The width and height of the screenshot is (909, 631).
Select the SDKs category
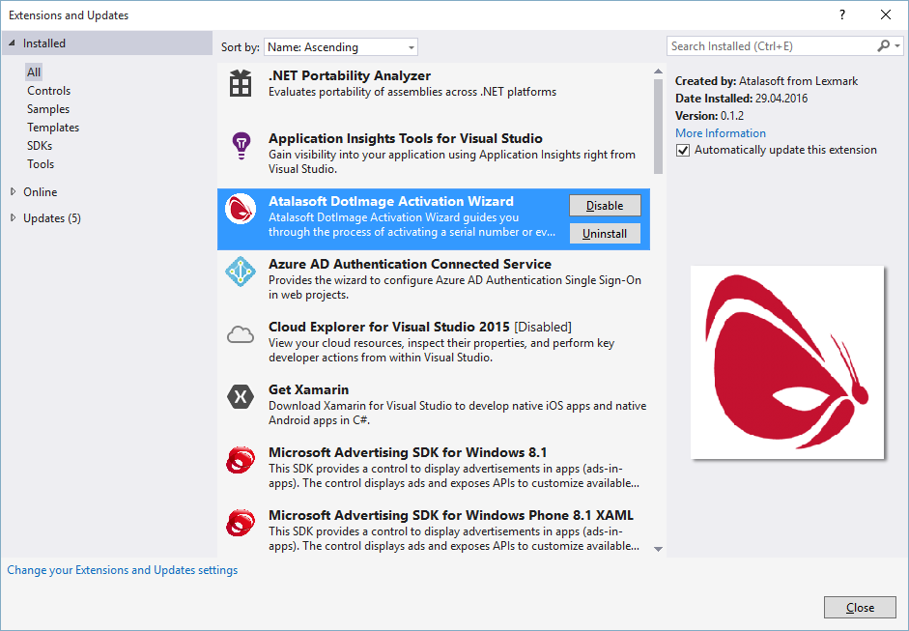coord(40,146)
